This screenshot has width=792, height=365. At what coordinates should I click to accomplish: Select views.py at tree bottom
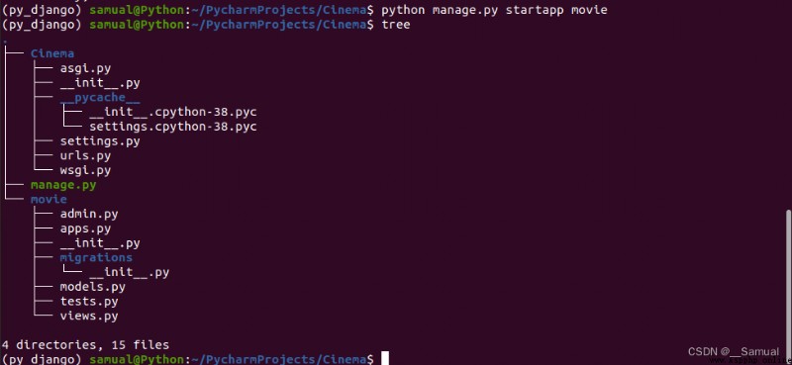point(89,316)
